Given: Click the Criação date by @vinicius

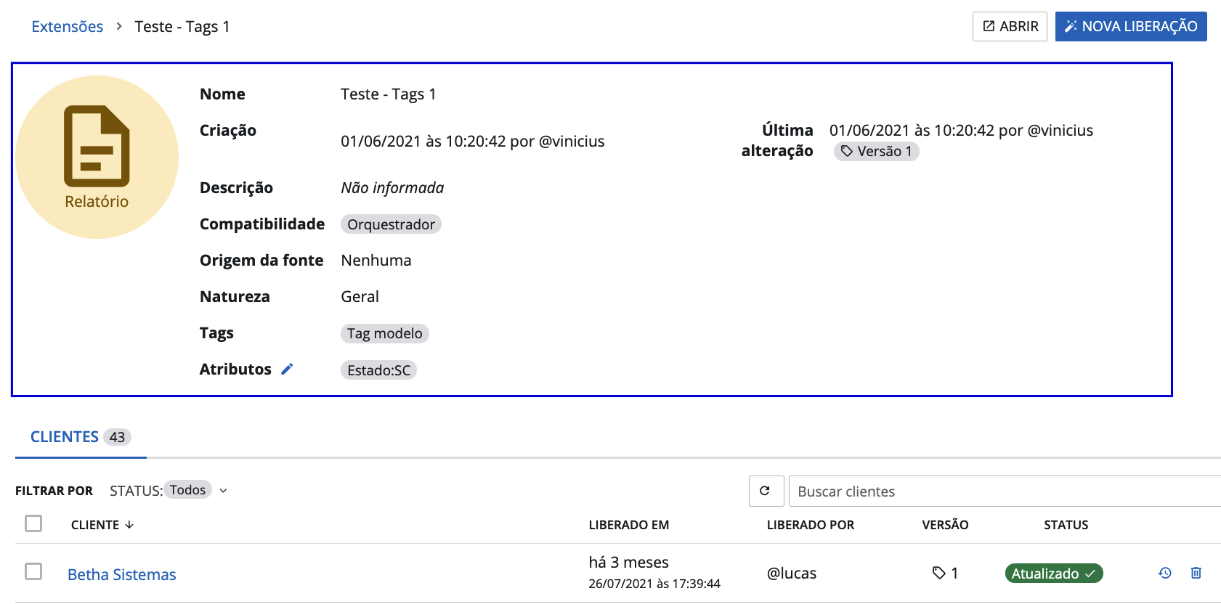Looking at the screenshot, I should point(473,141).
